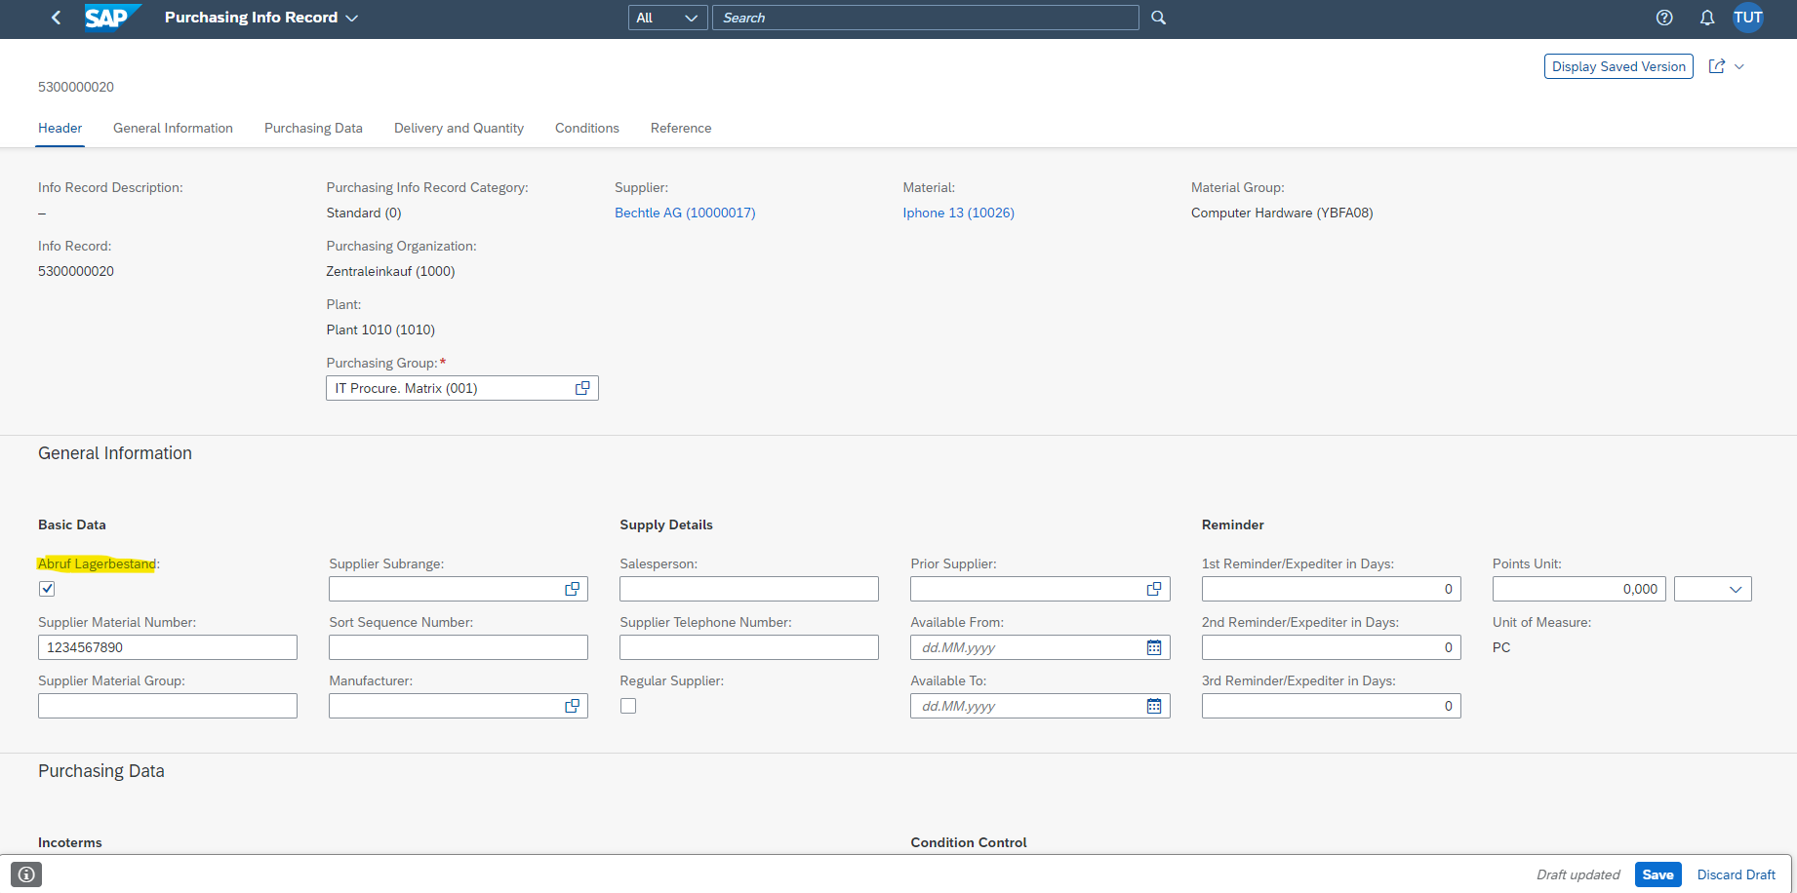The image size is (1797, 893).
Task: Click Supplier Material Group field
Action: point(168,706)
